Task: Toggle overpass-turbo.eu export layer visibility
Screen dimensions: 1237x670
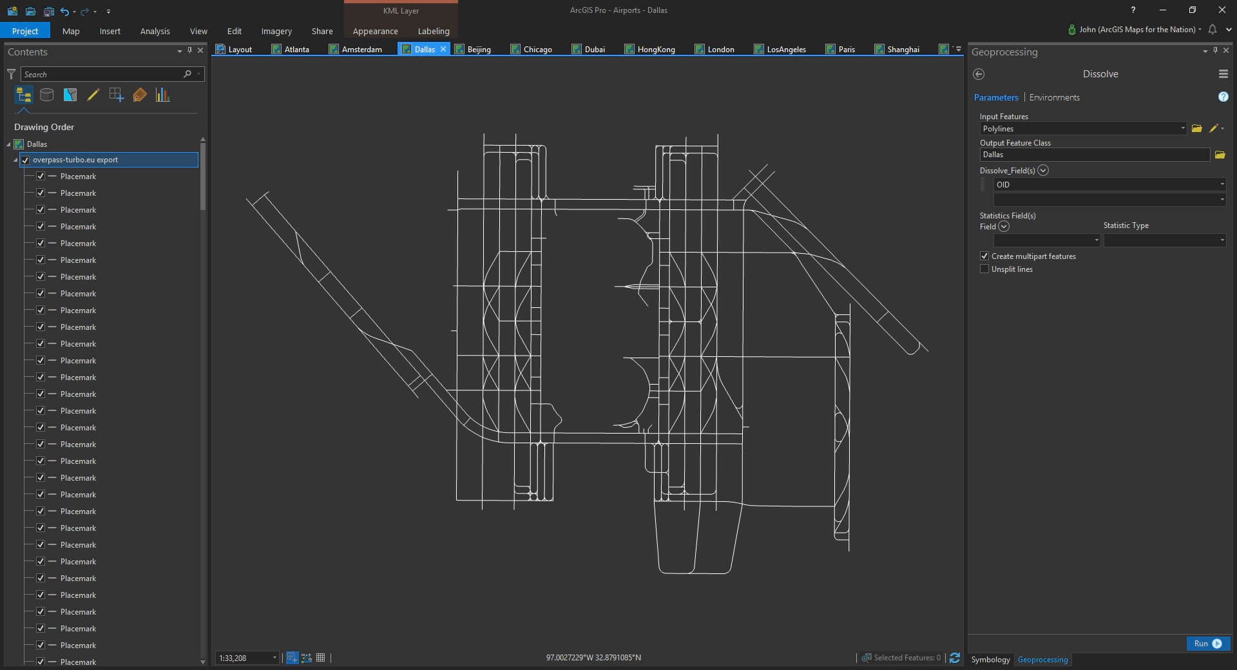Action: [x=26, y=160]
